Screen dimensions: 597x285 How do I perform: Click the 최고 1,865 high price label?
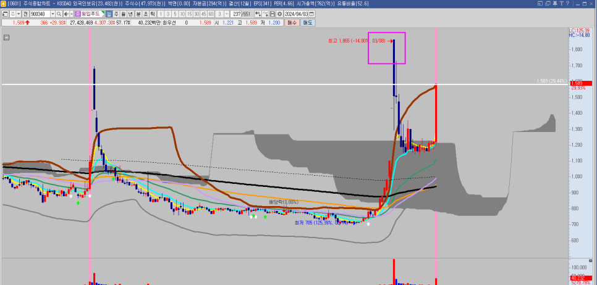coord(357,40)
